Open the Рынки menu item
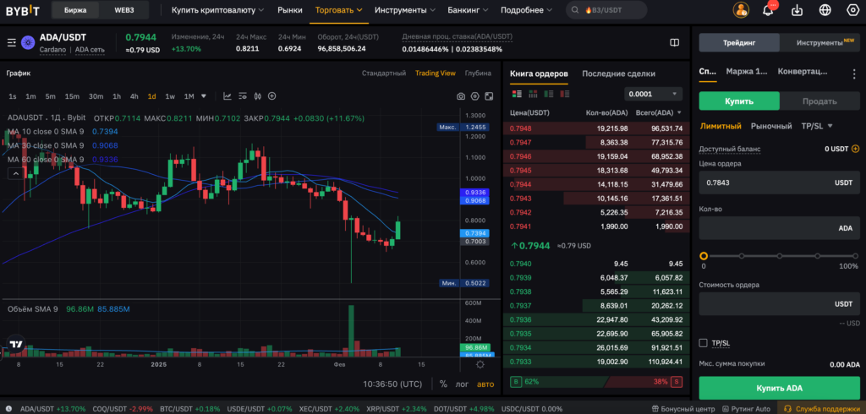This screenshot has width=866, height=414. [290, 10]
